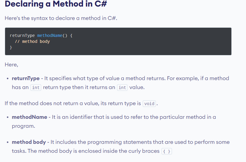Click returnType in the dark code block

[22, 35]
